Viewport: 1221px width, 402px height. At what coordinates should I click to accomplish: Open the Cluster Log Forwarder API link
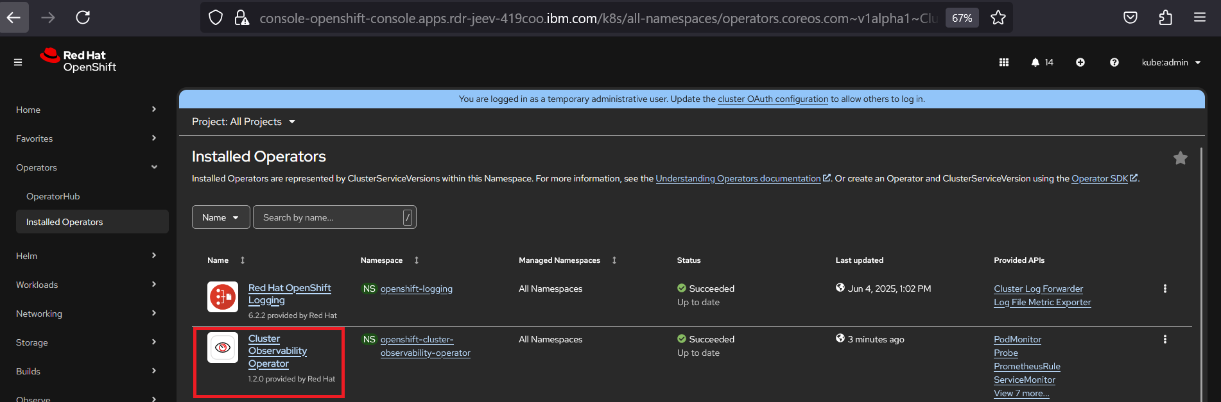(1038, 289)
